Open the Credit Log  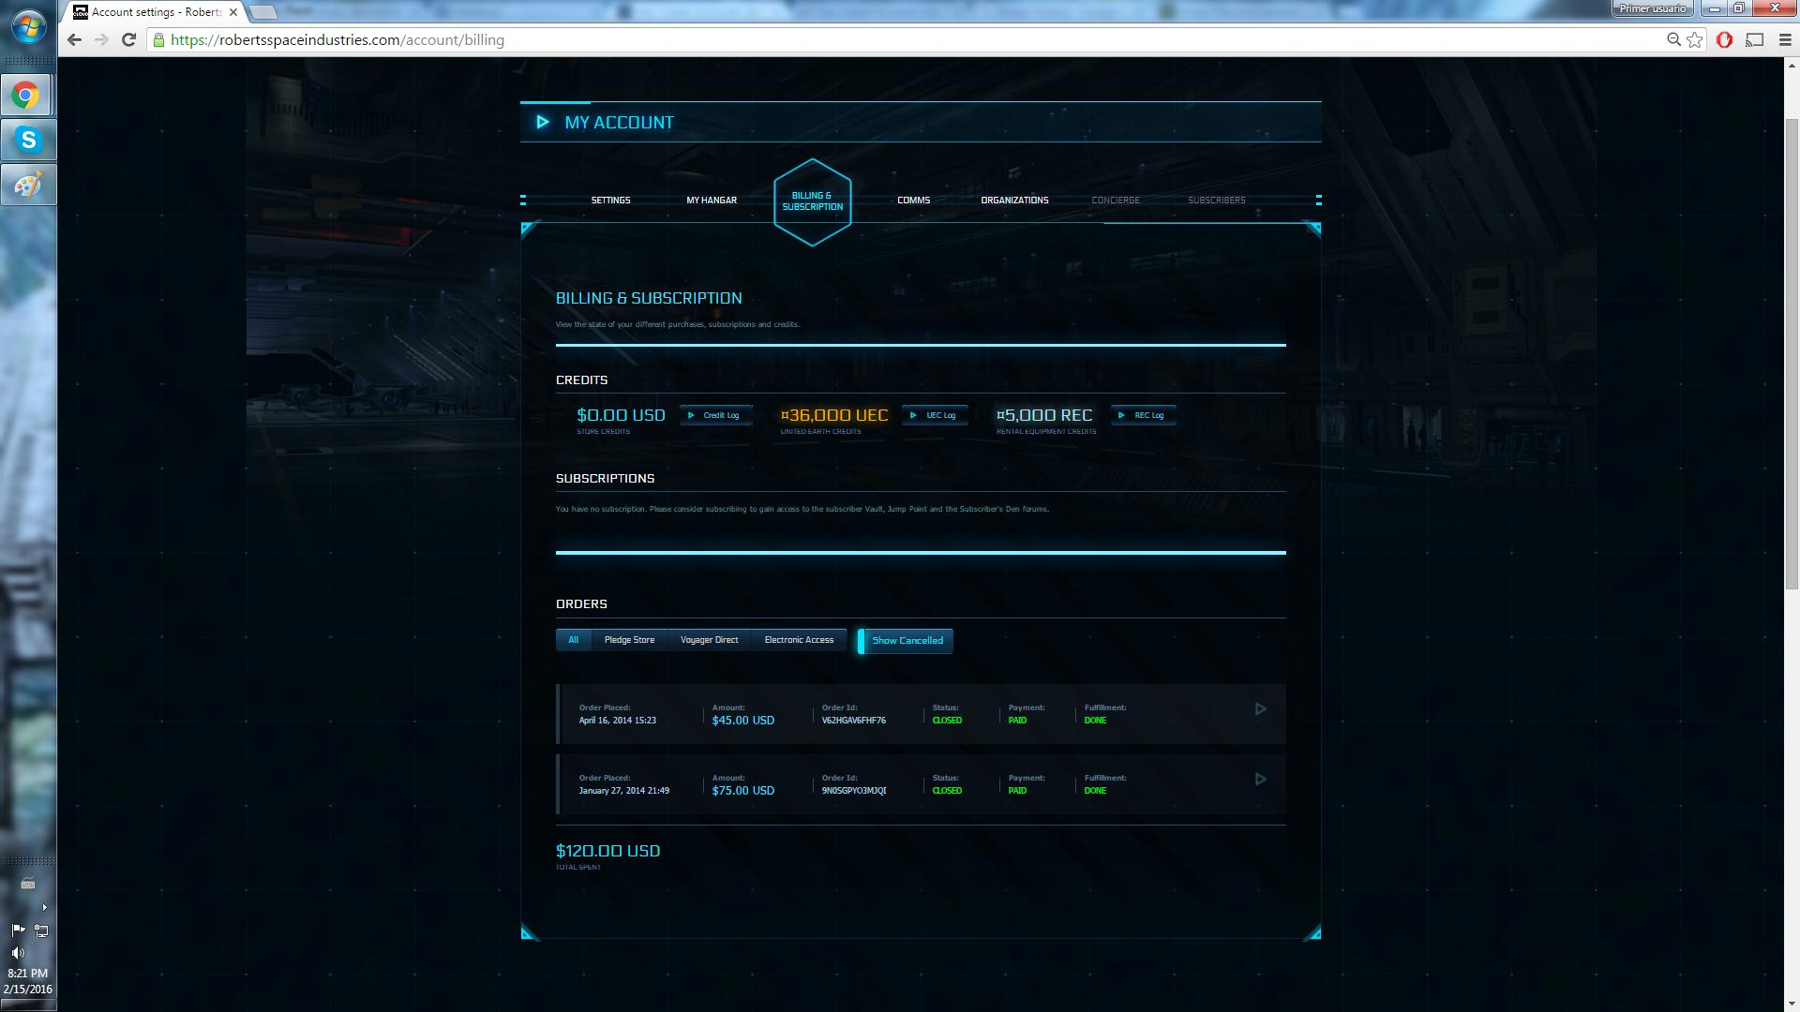tap(715, 415)
